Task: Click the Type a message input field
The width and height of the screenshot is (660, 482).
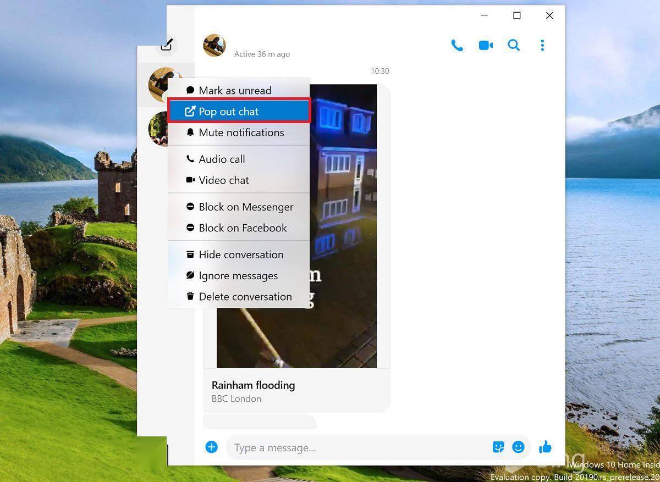Action: tap(330, 447)
